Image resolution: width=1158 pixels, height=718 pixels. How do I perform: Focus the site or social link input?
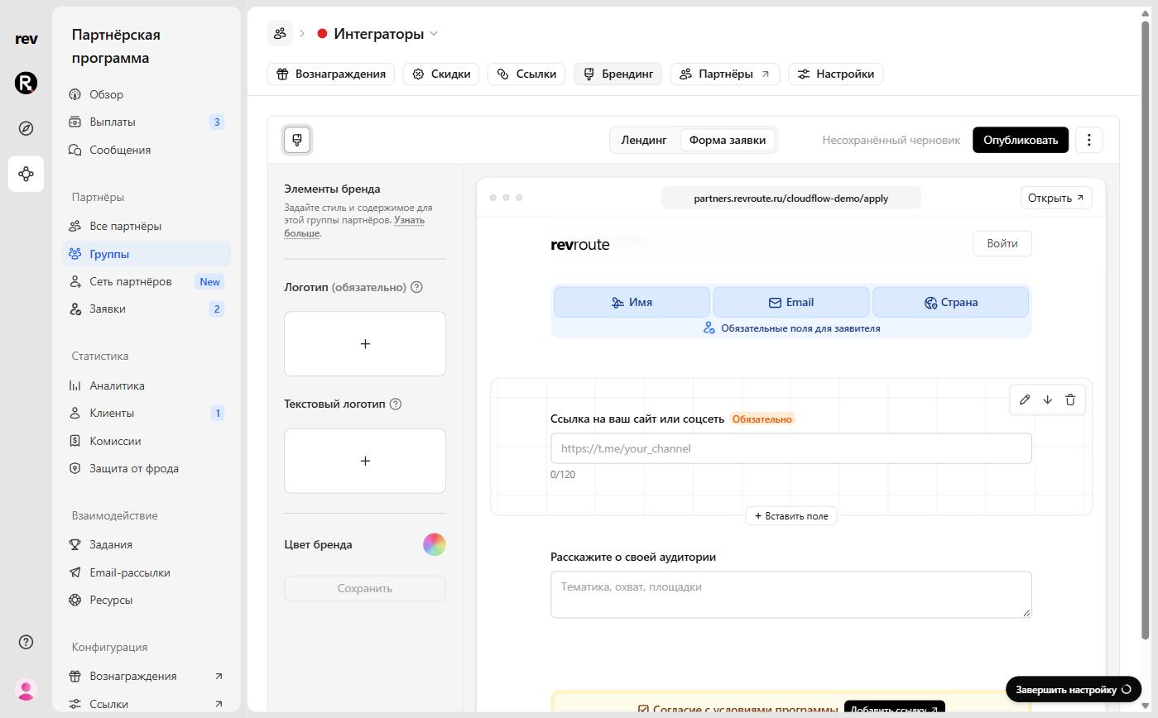click(791, 448)
